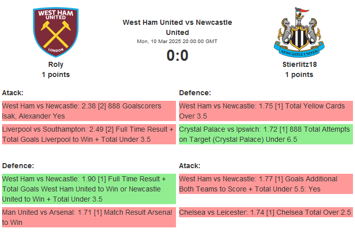Click Stierlitz18's 1 points label
The image size is (355, 233).
[299, 74]
